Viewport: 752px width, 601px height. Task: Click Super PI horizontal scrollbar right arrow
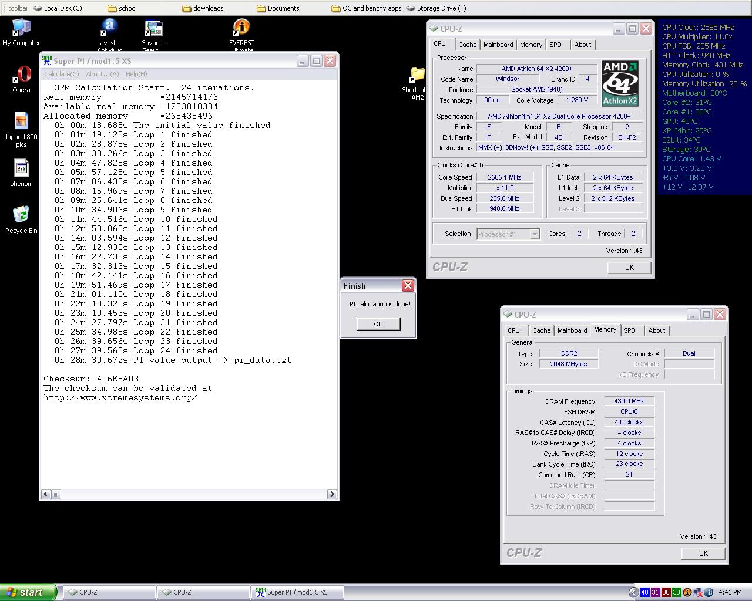click(332, 494)
